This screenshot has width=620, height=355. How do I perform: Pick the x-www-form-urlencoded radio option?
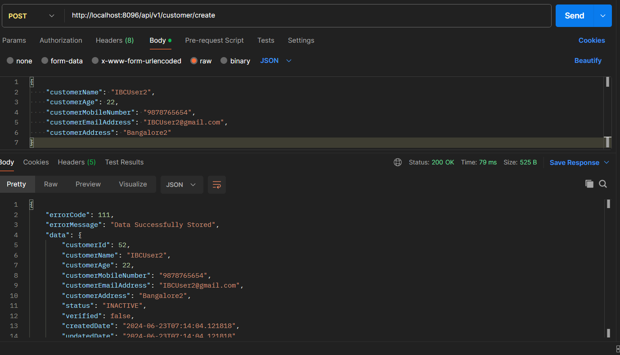pos(95,61)
